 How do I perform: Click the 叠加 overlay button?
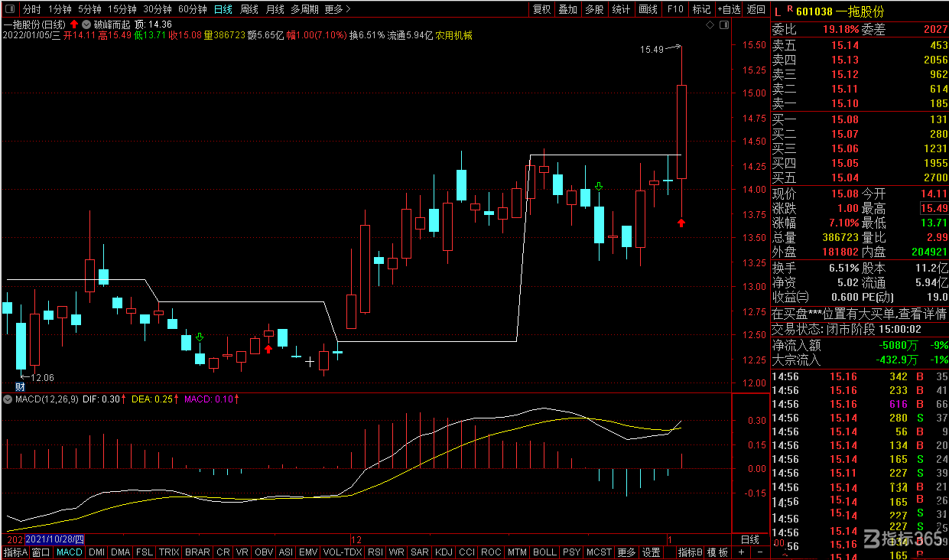pos(568,9)
